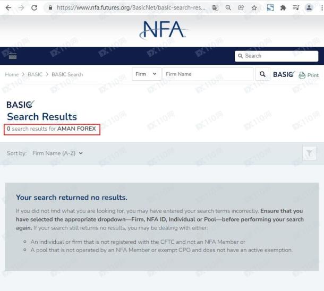Click the 'Sort by:' label

16,153
